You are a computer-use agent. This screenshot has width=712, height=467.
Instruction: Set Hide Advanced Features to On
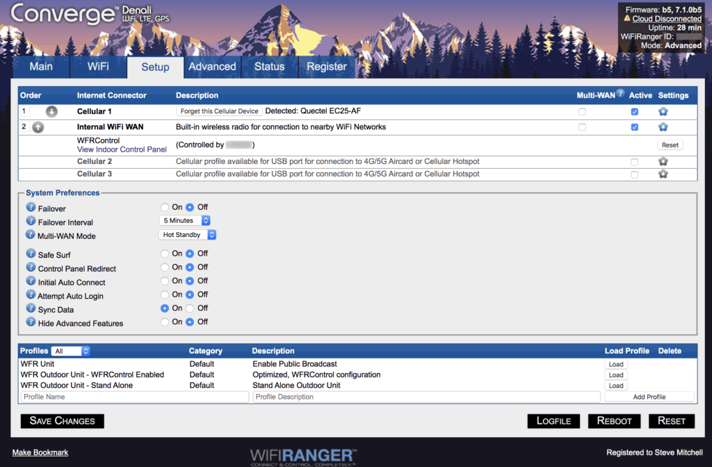164,322
